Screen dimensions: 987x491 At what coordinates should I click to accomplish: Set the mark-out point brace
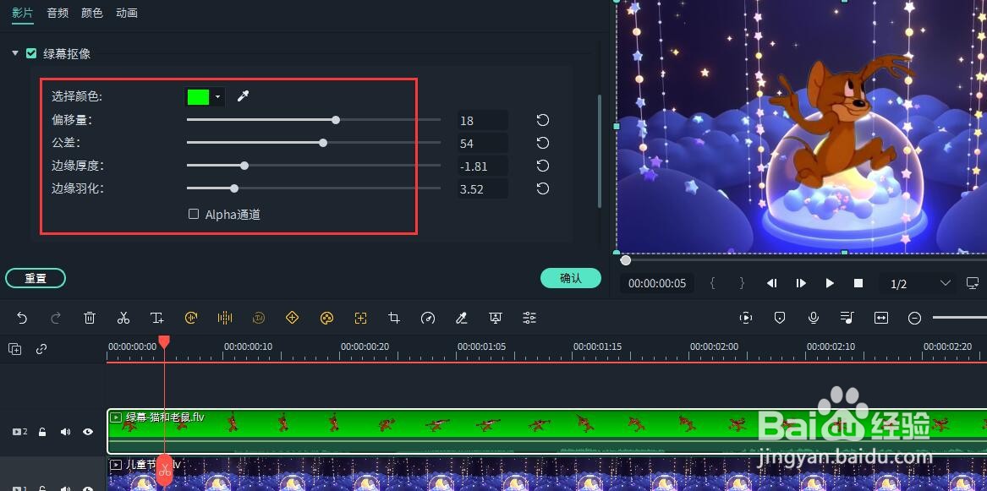[x=742, y=284]
